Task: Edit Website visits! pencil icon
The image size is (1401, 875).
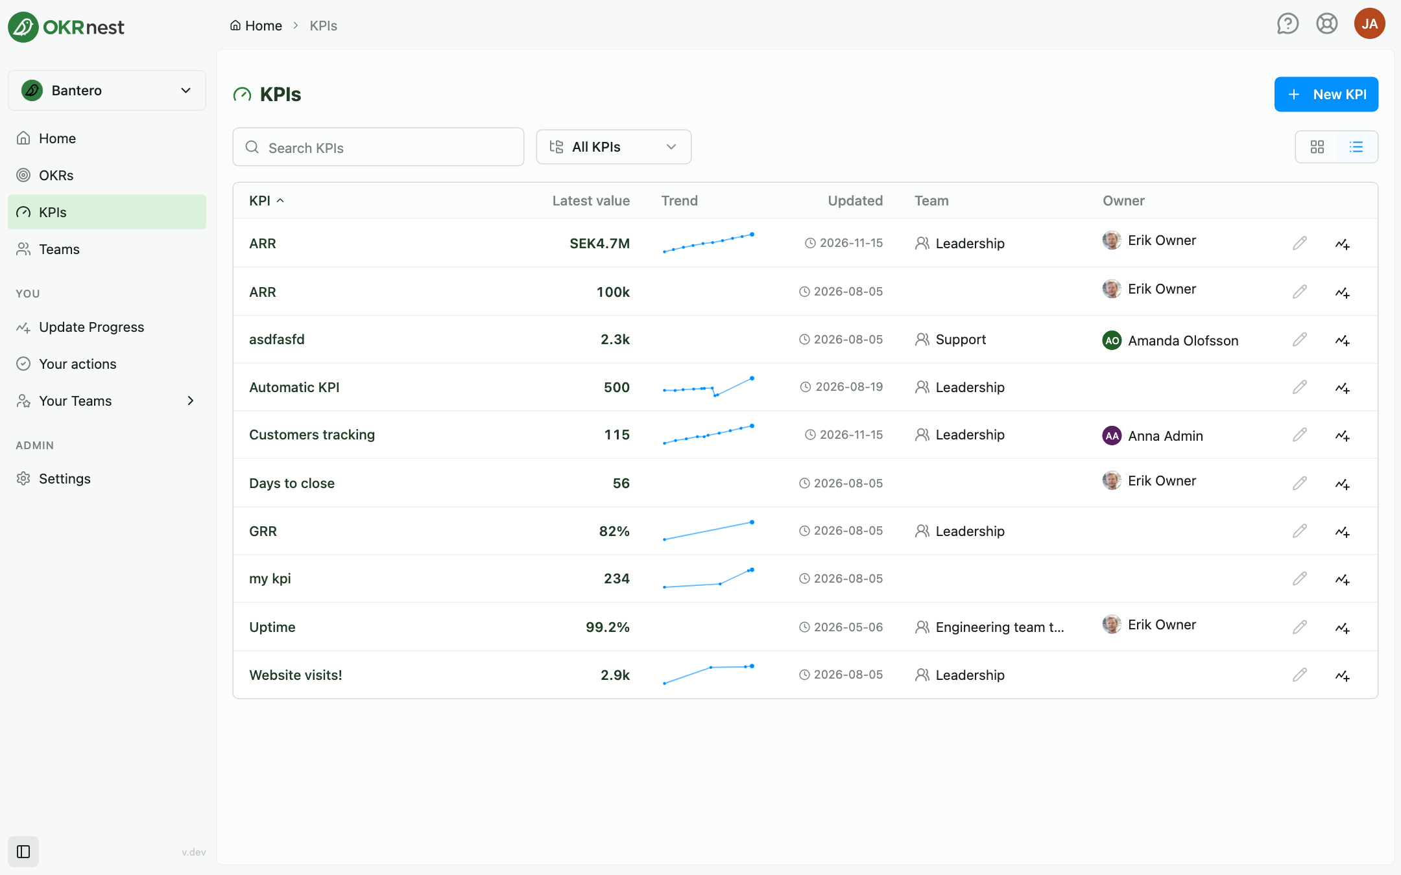Action: (x=1299, y=675)
